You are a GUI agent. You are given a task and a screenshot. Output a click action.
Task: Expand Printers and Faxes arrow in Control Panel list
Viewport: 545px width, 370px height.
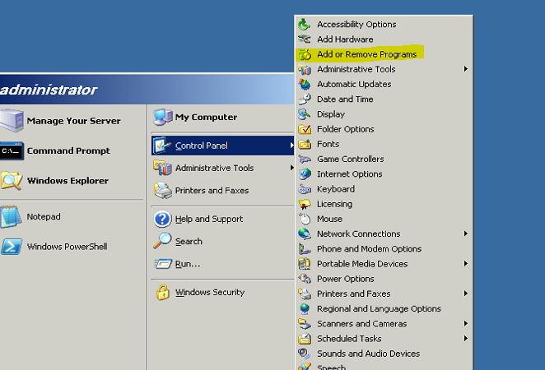coord(466,294)
